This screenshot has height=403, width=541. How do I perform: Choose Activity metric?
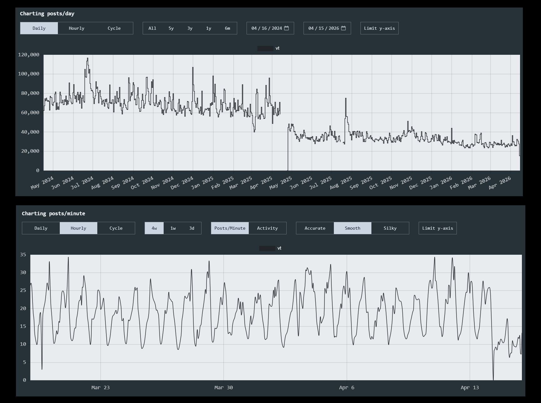[268, 228]
